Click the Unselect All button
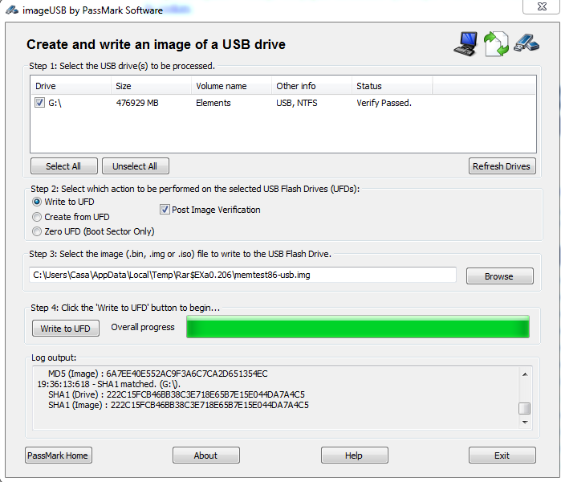 point(136,166)
